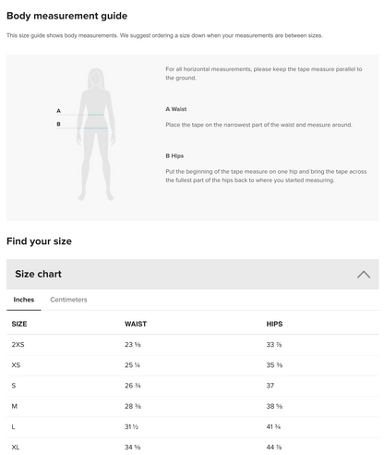The width and height of the screenshot is (384, 455).
Task: Click the A Waist instruction heading
Action: click(x=176, y=109)
